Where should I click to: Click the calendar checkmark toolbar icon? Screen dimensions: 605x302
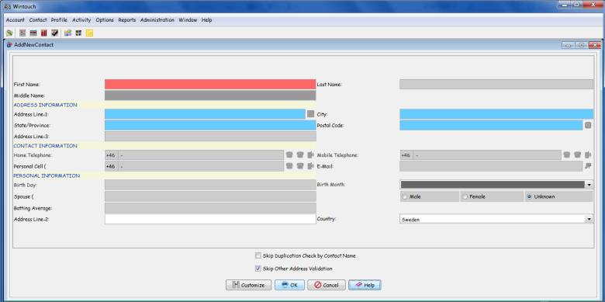55,33
